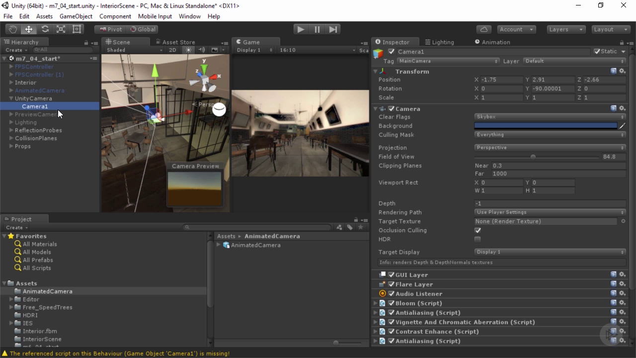Click Target Texture object picker circle

[623, 221]
